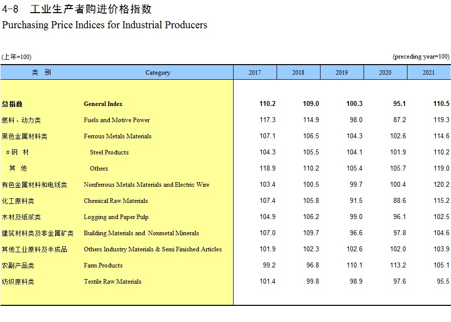Click the 燃料、动力类 Chinese label
The width and height of the screenshot is (451, 322).
(21, 120)
